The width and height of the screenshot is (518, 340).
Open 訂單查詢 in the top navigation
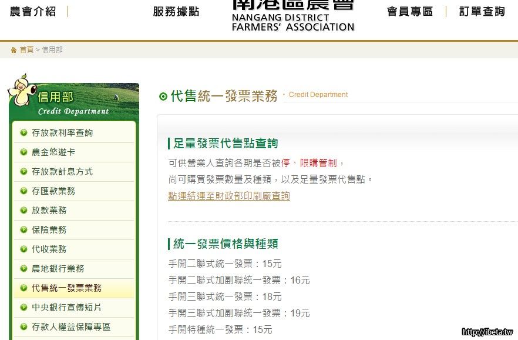point(482,12)
